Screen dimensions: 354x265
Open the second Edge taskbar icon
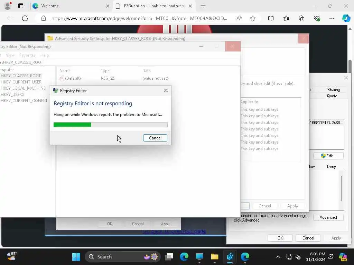(245, 257)
